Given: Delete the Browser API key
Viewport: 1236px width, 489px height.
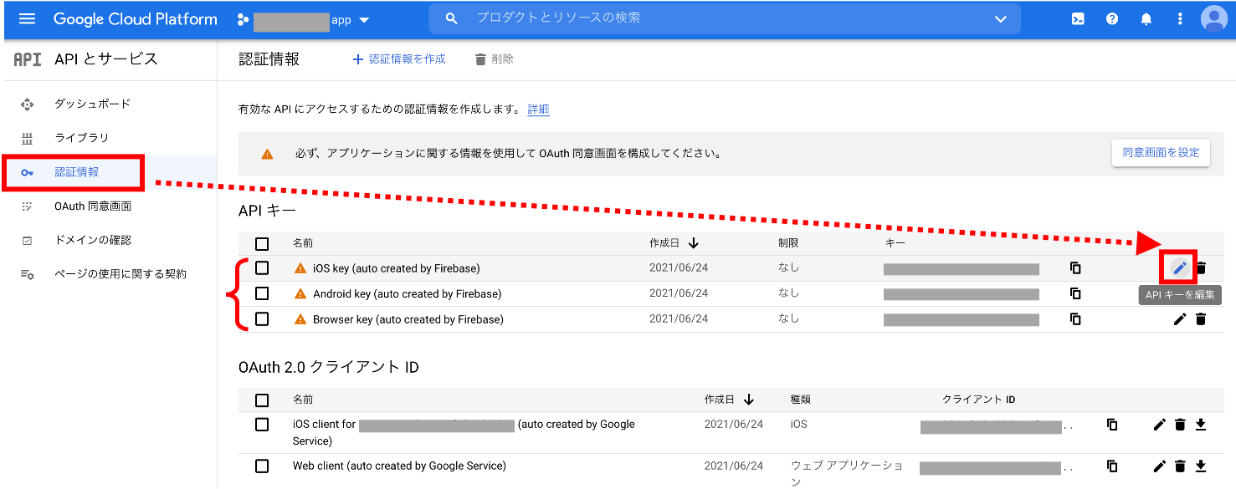Looking at the screenshot, I should 1201,319.
